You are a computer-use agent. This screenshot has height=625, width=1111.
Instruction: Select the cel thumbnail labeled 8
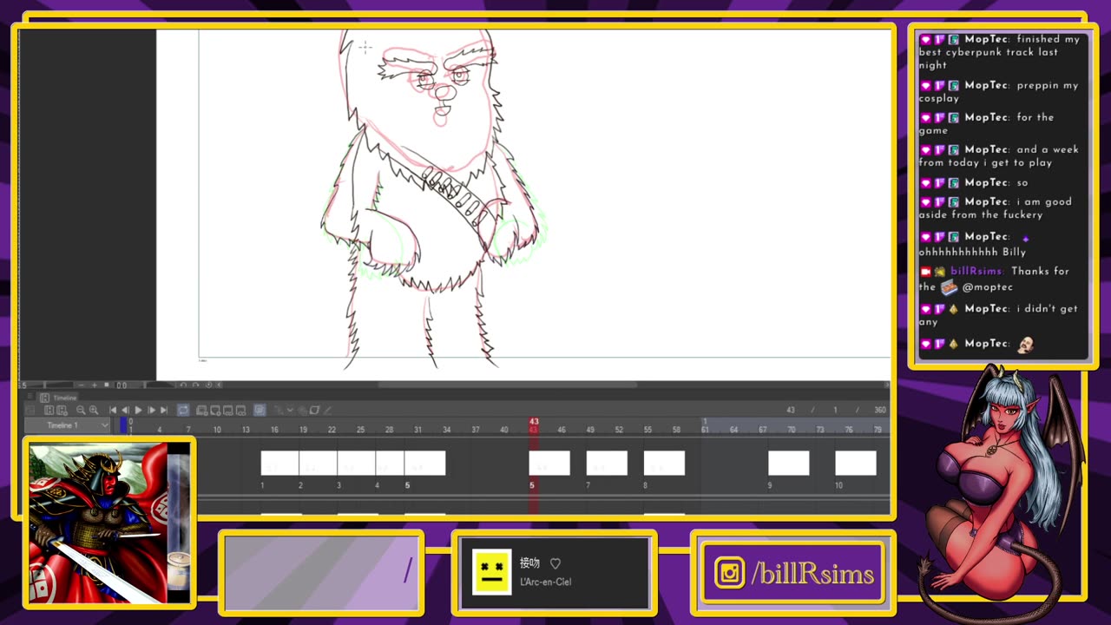[x=664, y=463]
